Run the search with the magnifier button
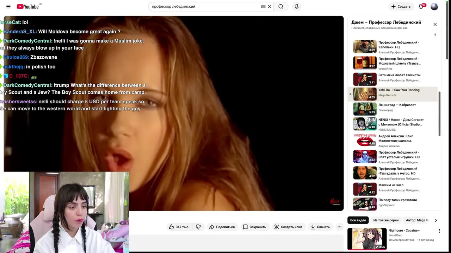Viewport: 451px width, 253px height. pos(281,6)
